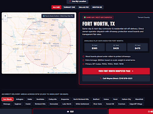Highlight Bedford city chip
The height and width of the screenshot is (114, 153).
[x=96, y=99]
